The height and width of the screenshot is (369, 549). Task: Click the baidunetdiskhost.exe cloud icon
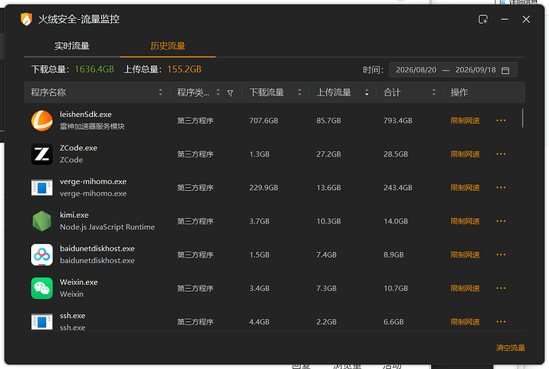[41, 254]
